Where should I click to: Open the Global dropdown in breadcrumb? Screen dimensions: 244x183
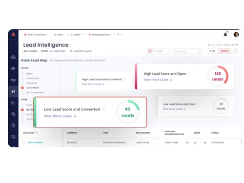click(x=77, y=35)
